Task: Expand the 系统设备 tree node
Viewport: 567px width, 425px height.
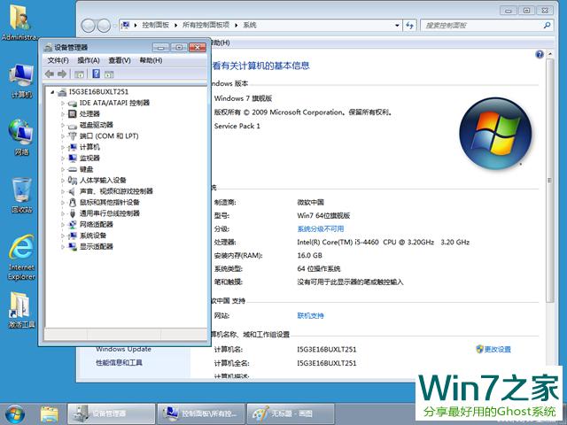Action: tap(63, 236)
